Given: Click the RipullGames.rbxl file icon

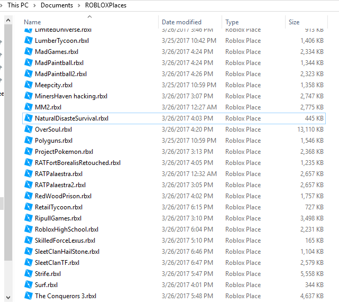Looking at the screenshot, I should (29, 218).
